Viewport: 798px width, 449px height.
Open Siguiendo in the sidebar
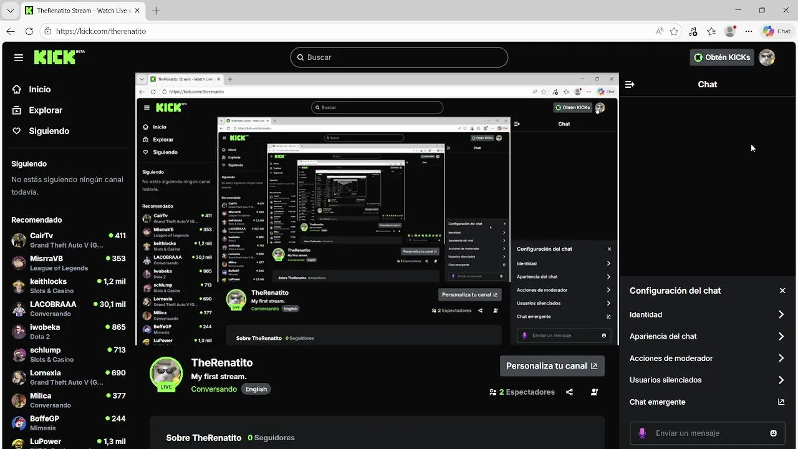coord(49,131)
